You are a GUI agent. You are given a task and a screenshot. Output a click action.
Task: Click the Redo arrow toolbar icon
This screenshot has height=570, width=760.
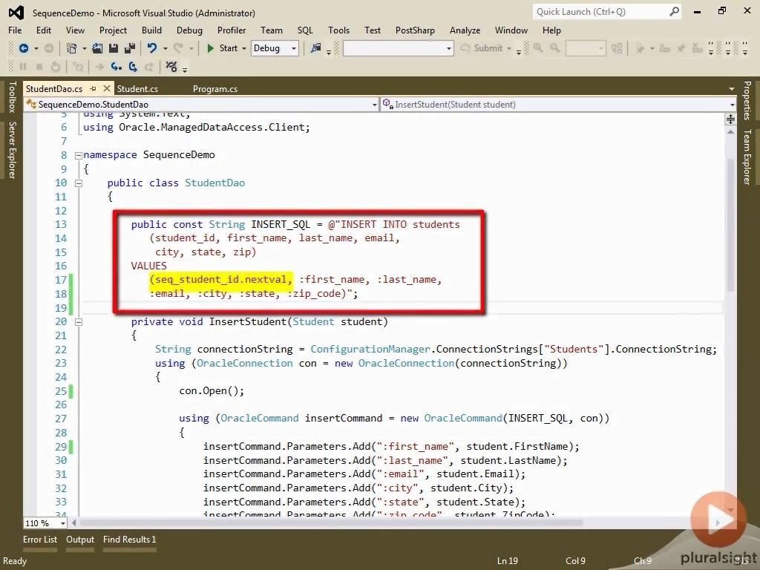(178, 48)
